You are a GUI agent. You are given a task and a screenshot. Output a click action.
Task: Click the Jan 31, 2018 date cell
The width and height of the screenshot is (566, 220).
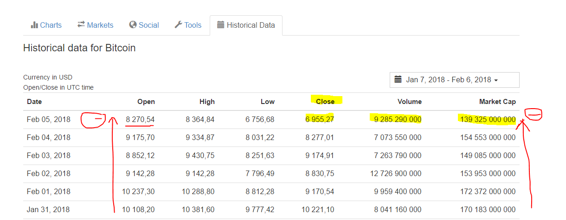click(49, 209)
